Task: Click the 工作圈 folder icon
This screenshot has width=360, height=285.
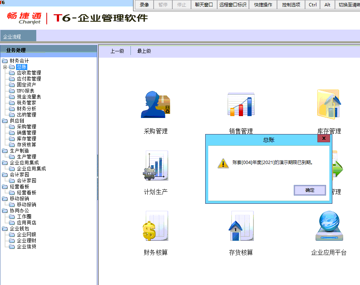Action: [x=12, y=217]
